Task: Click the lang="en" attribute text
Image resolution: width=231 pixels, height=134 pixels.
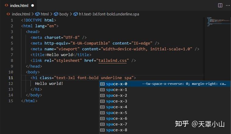Action: click(x=46, y=26)
